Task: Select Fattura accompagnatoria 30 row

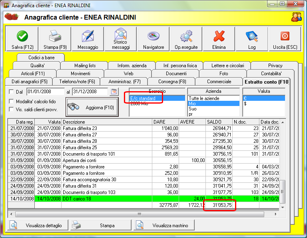Action: click(x=144, y=180)
